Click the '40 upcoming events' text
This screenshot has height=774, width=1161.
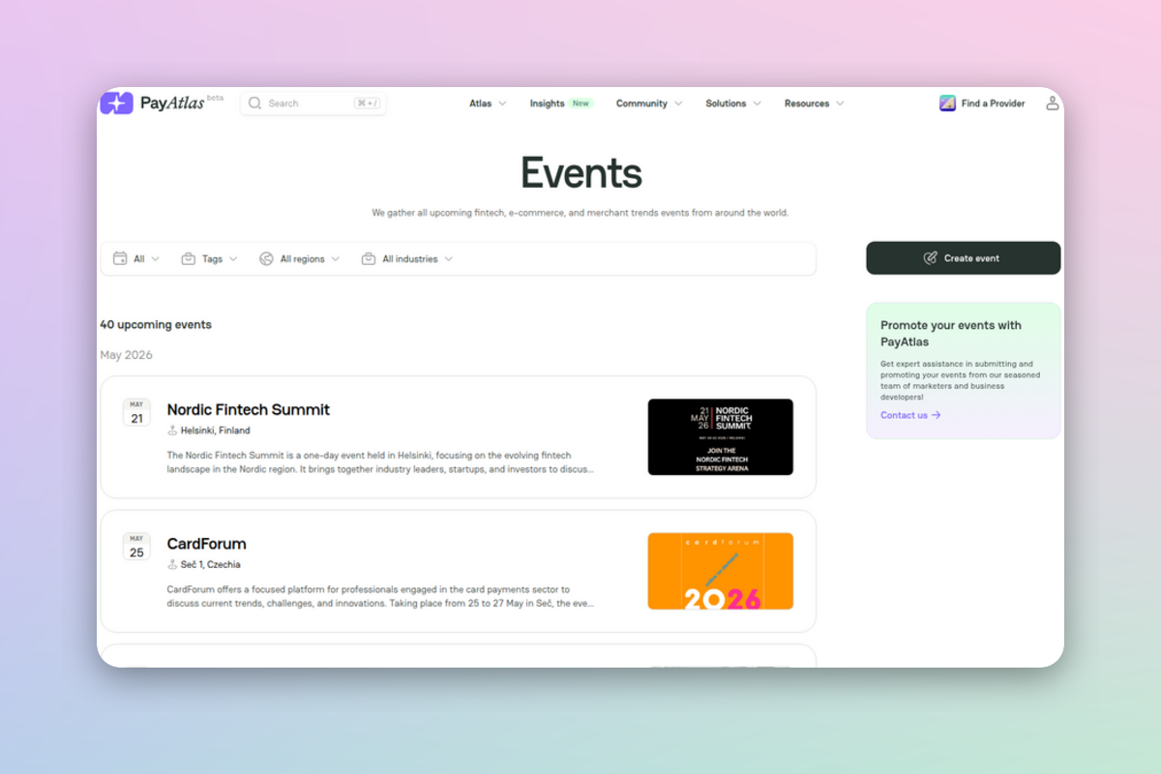(x=156, y=325)
